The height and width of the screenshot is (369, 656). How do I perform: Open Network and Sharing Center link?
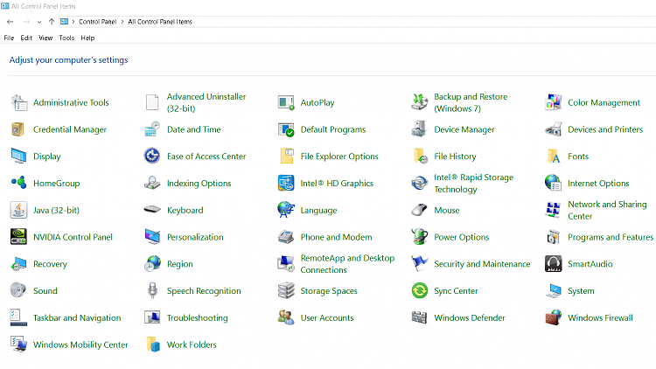pyautogui.click(x=607, y=210)
